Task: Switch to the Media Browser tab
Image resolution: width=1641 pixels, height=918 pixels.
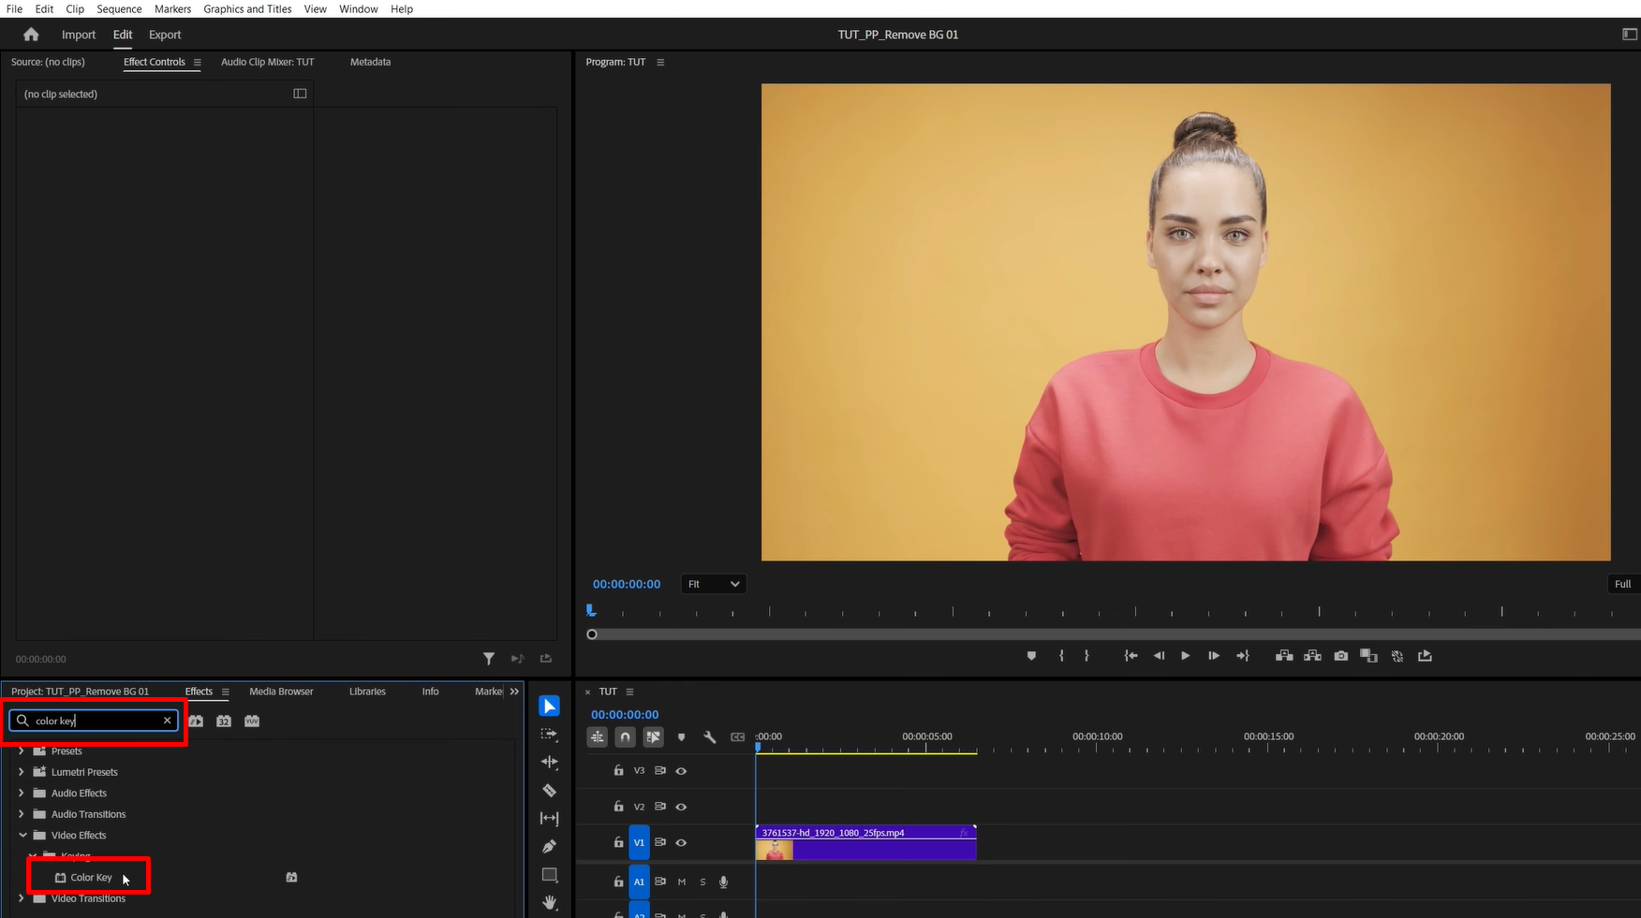Action: click(280, 692)
